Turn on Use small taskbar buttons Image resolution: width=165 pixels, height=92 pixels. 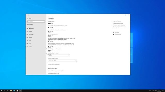[49, 36]
